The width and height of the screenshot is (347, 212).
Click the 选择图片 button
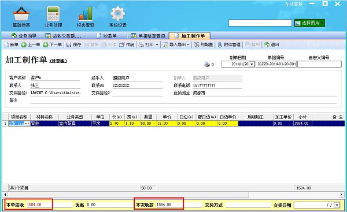308,23
